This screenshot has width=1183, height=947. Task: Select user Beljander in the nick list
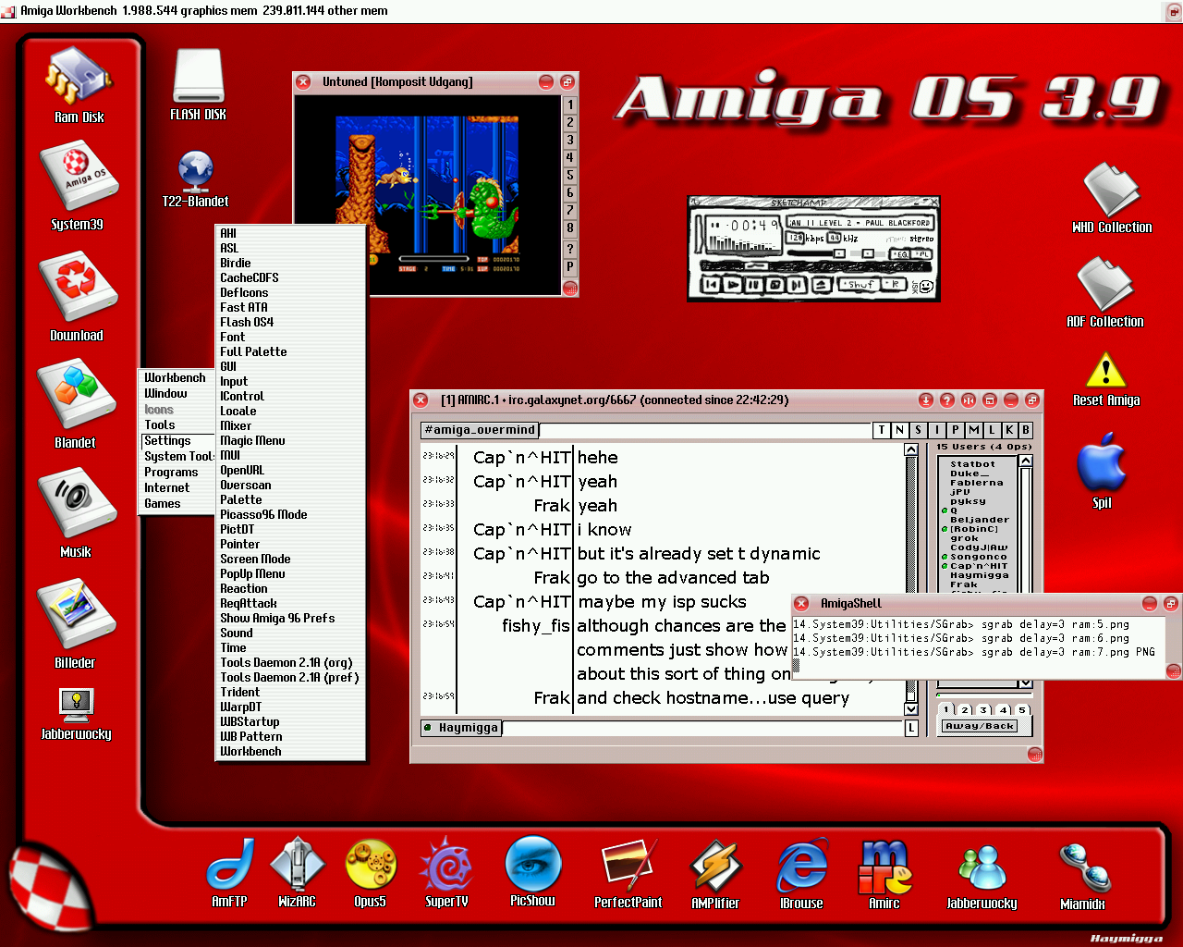(980, 520)
